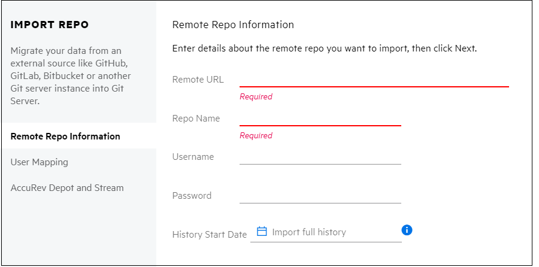The image size is (539, 267).
Task: Click the IMPORT REPO sidebar heading
Action: click(x=50, y=25)
